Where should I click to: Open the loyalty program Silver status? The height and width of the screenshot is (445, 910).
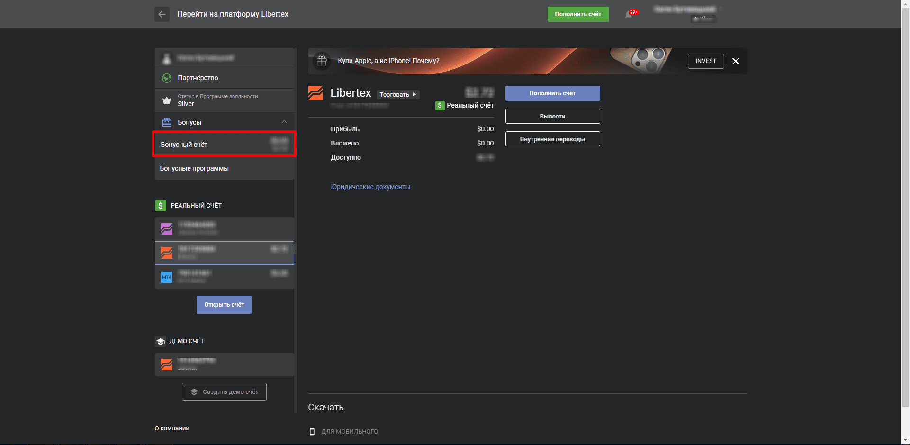(x=225, y=100)
